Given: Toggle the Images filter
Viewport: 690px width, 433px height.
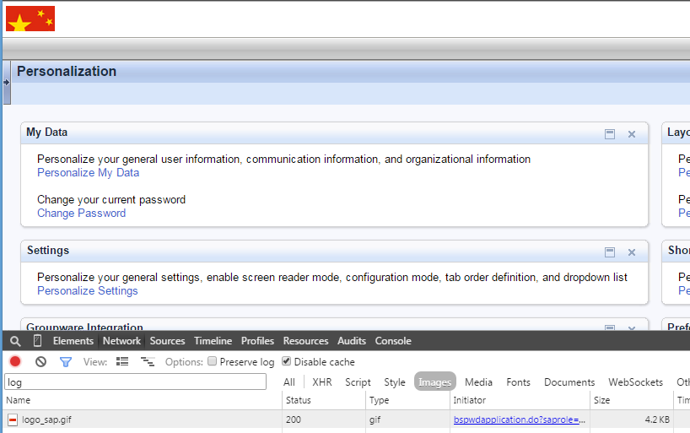Looking at the screenshot, I should [x=434, y=382].
